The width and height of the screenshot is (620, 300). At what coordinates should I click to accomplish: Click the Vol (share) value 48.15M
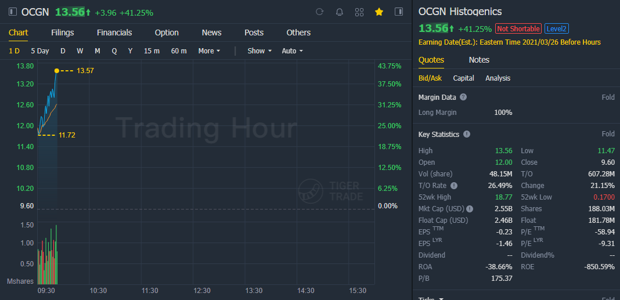click(x=500, y=174)
